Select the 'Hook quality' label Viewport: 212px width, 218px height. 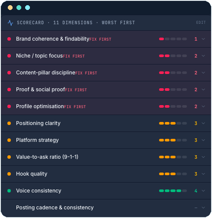click(x=32, y=174)
